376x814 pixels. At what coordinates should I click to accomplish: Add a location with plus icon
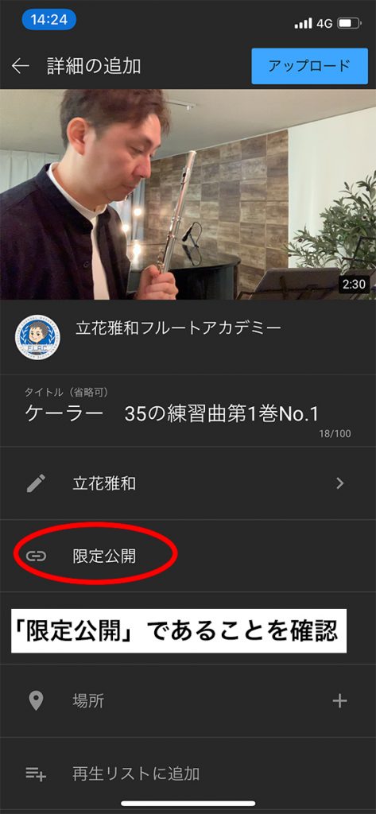pyautogui.click(x=339, y=701)
